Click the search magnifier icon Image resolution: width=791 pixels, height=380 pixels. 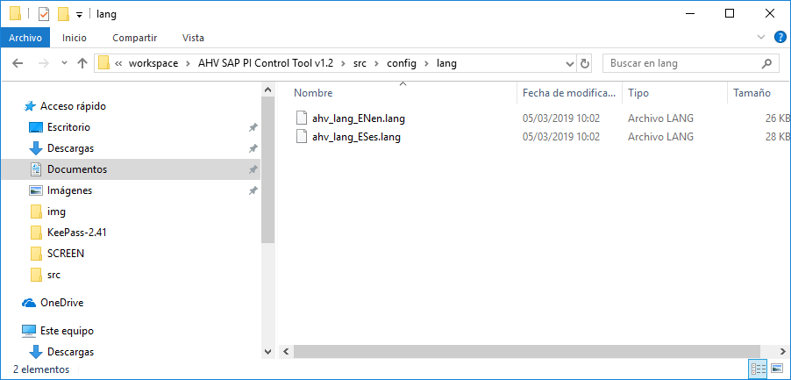pyautogui.click(x=767, y=63)
